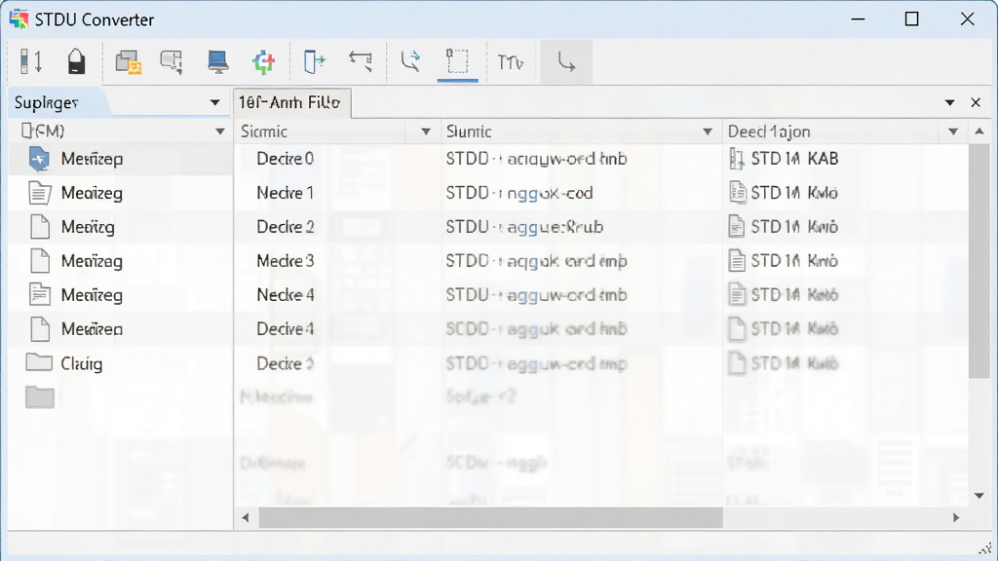Click the speech bubble with cursor toolbar icon
The height and width of the screenshot is (561, 998).
point(172,62)
